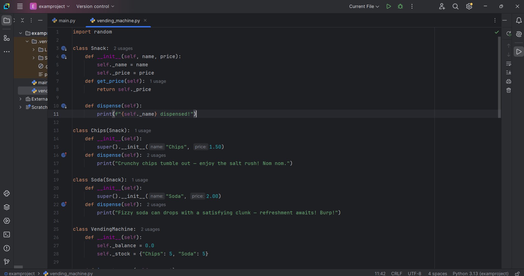
Task: Open the Notifications bell panel
Action: [x=519, y=21]
